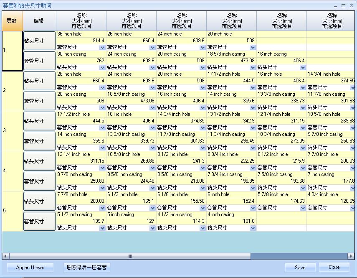Click the 层数 column header
This screenshot has width=357, height=278.
click(12, 21)
